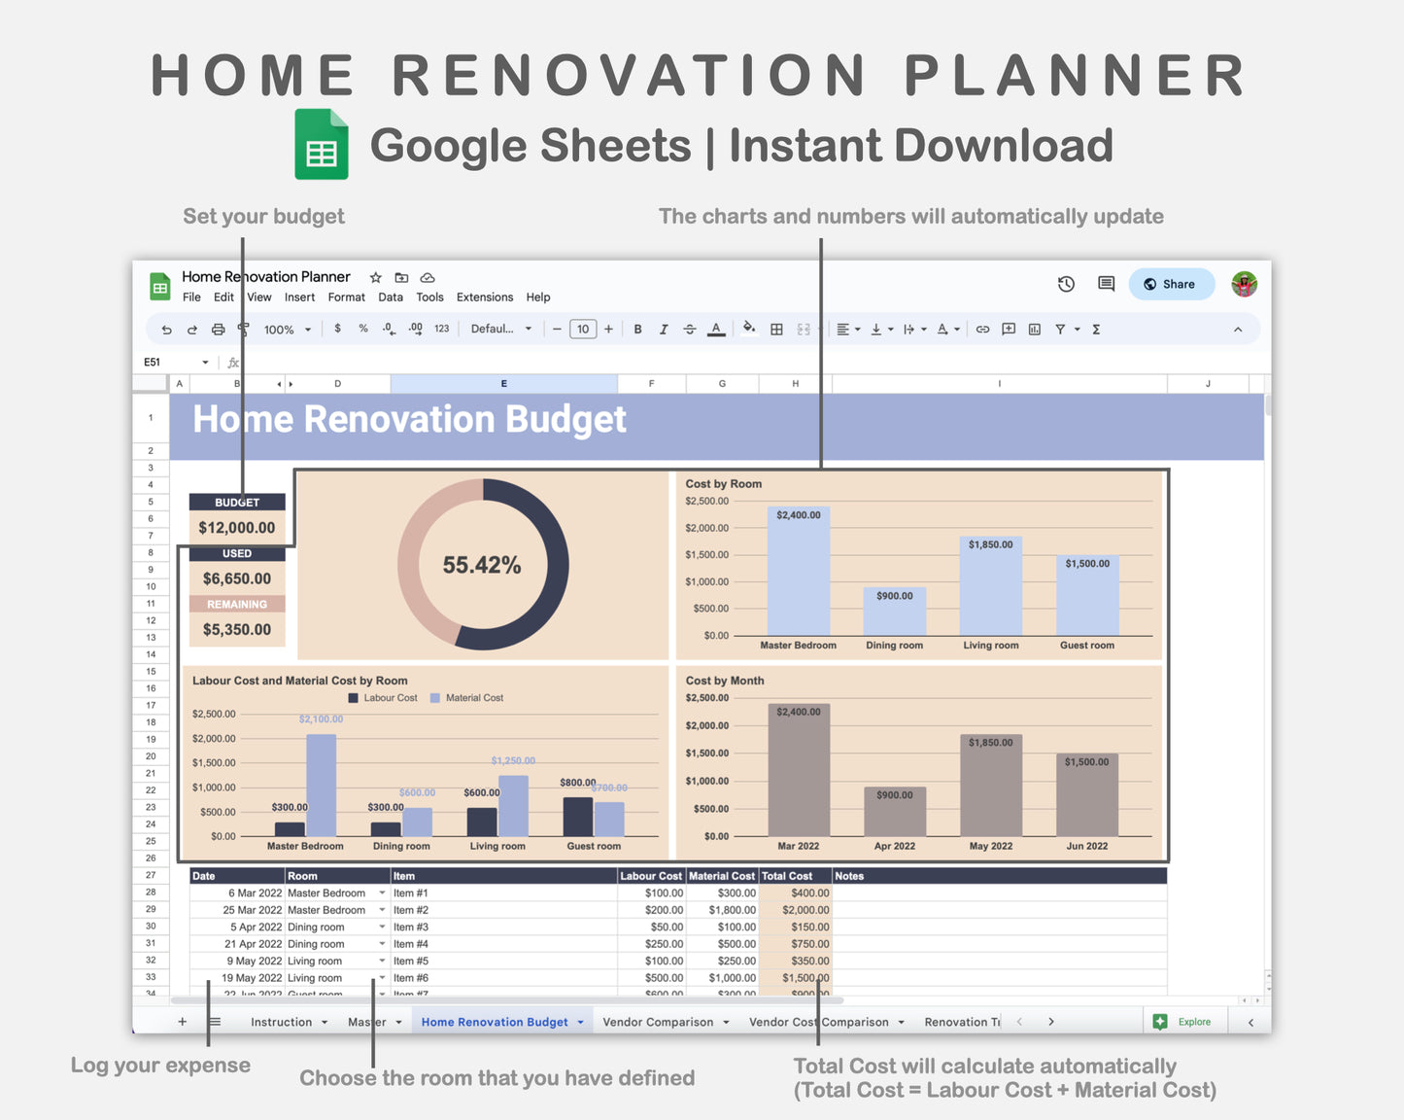The image size is (1404, 1120).
Task: Switch to the Vendor Comparison sheet tab
Action: click(x=659, y=1022)
